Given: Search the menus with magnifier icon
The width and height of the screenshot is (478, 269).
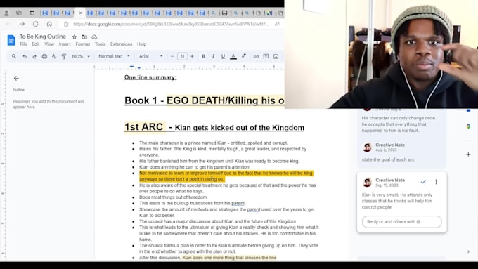Looking at the screenshot, I should (x=14, y=56).
